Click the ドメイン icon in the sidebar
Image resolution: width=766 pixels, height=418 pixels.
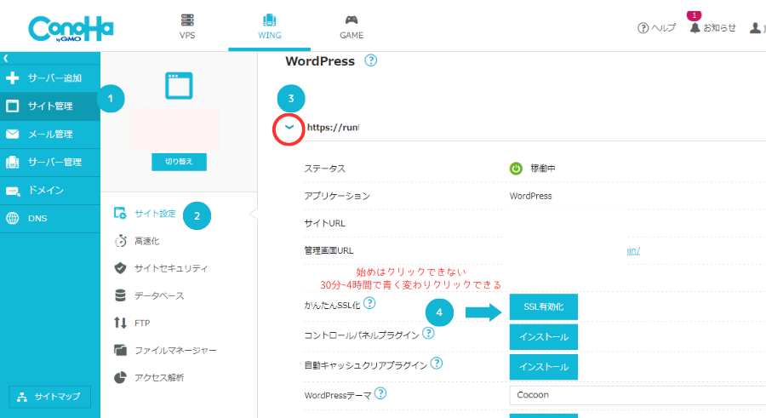(x=13, y=192)
